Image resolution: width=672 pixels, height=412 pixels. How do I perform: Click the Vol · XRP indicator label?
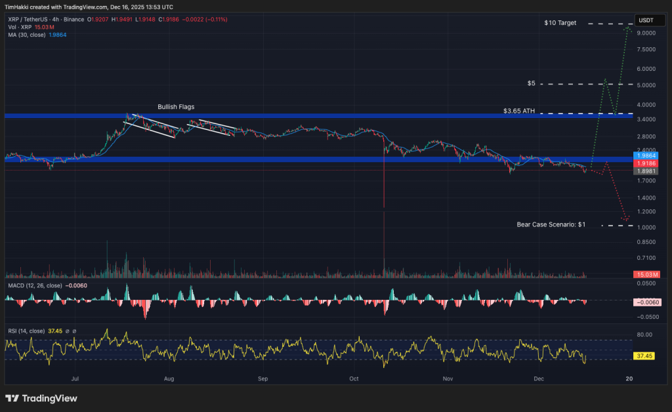click(20, 28)
